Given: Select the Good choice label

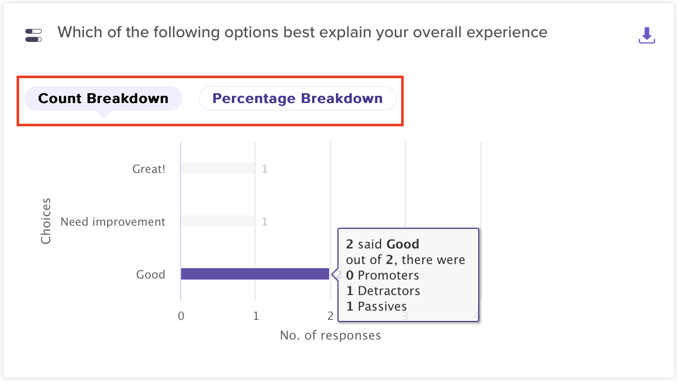Looking at the screenshot, I should (151, 274).
